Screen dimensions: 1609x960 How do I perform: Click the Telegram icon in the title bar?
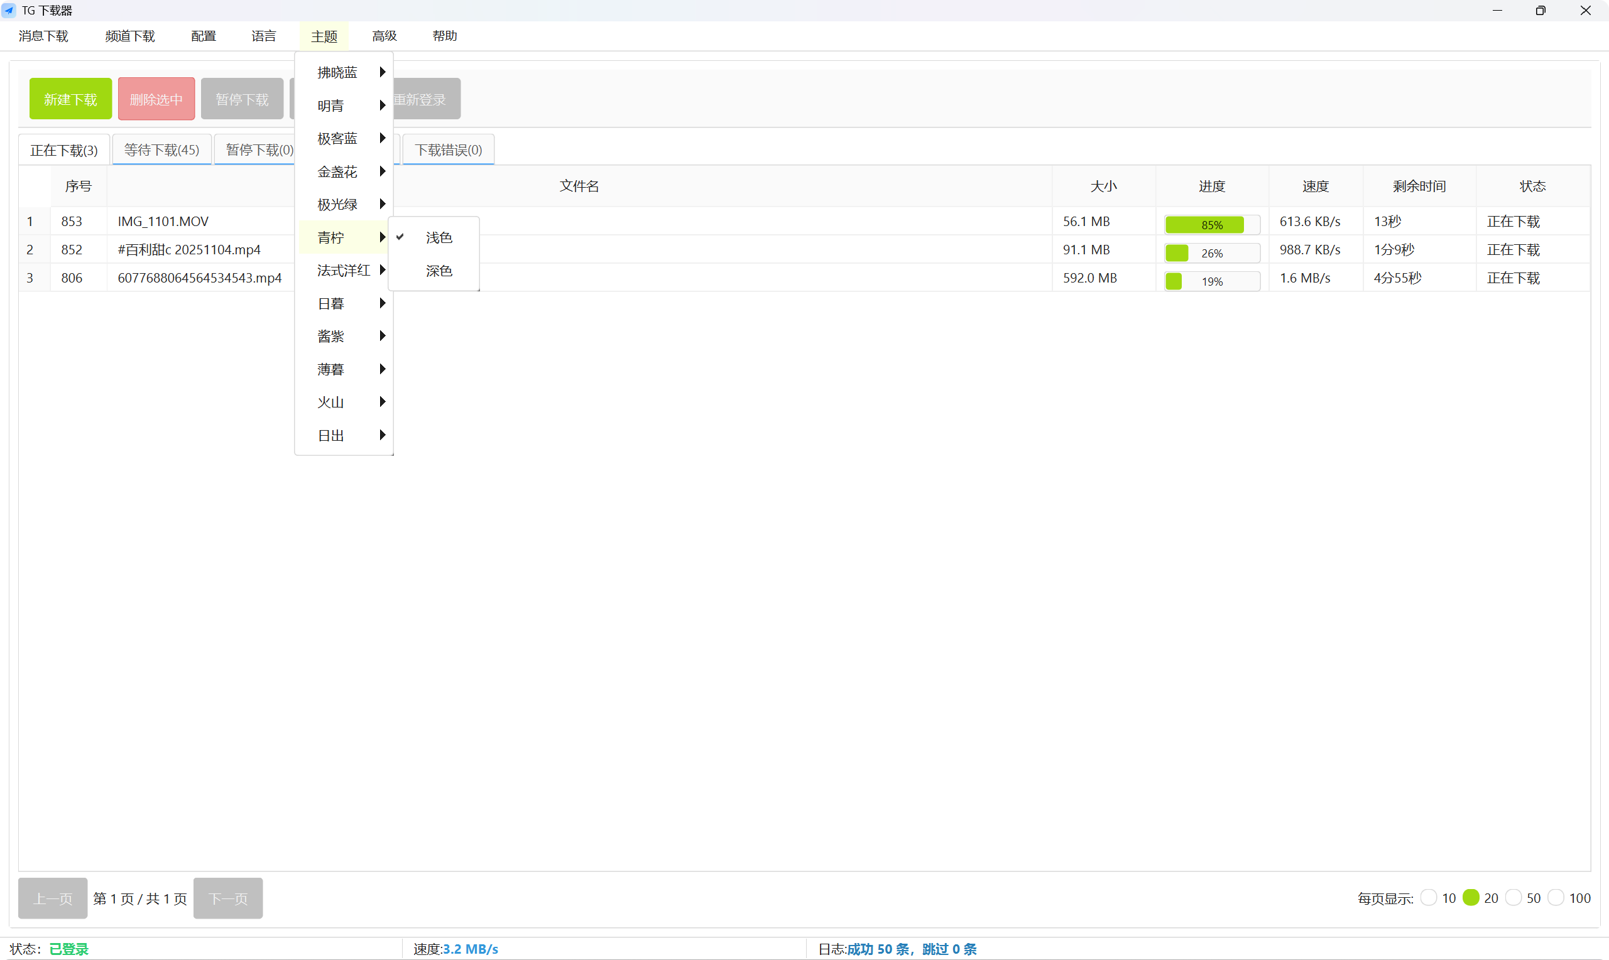point(9,10)
